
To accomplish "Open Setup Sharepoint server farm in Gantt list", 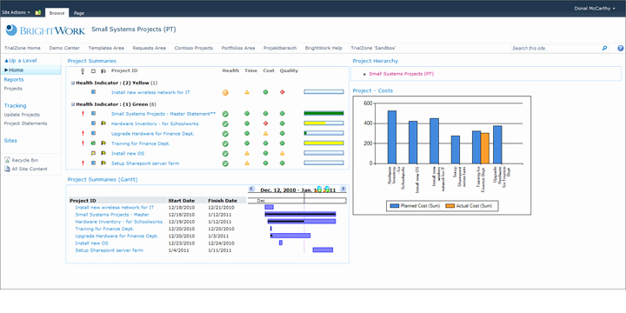I will point(109,250).
